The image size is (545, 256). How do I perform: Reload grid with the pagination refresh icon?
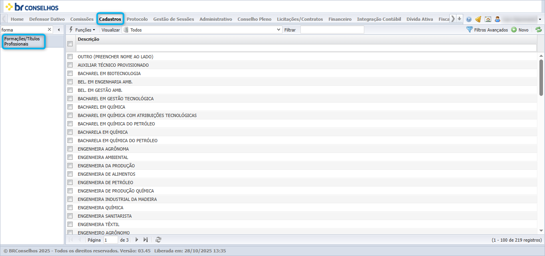click(x=158, y=240)
